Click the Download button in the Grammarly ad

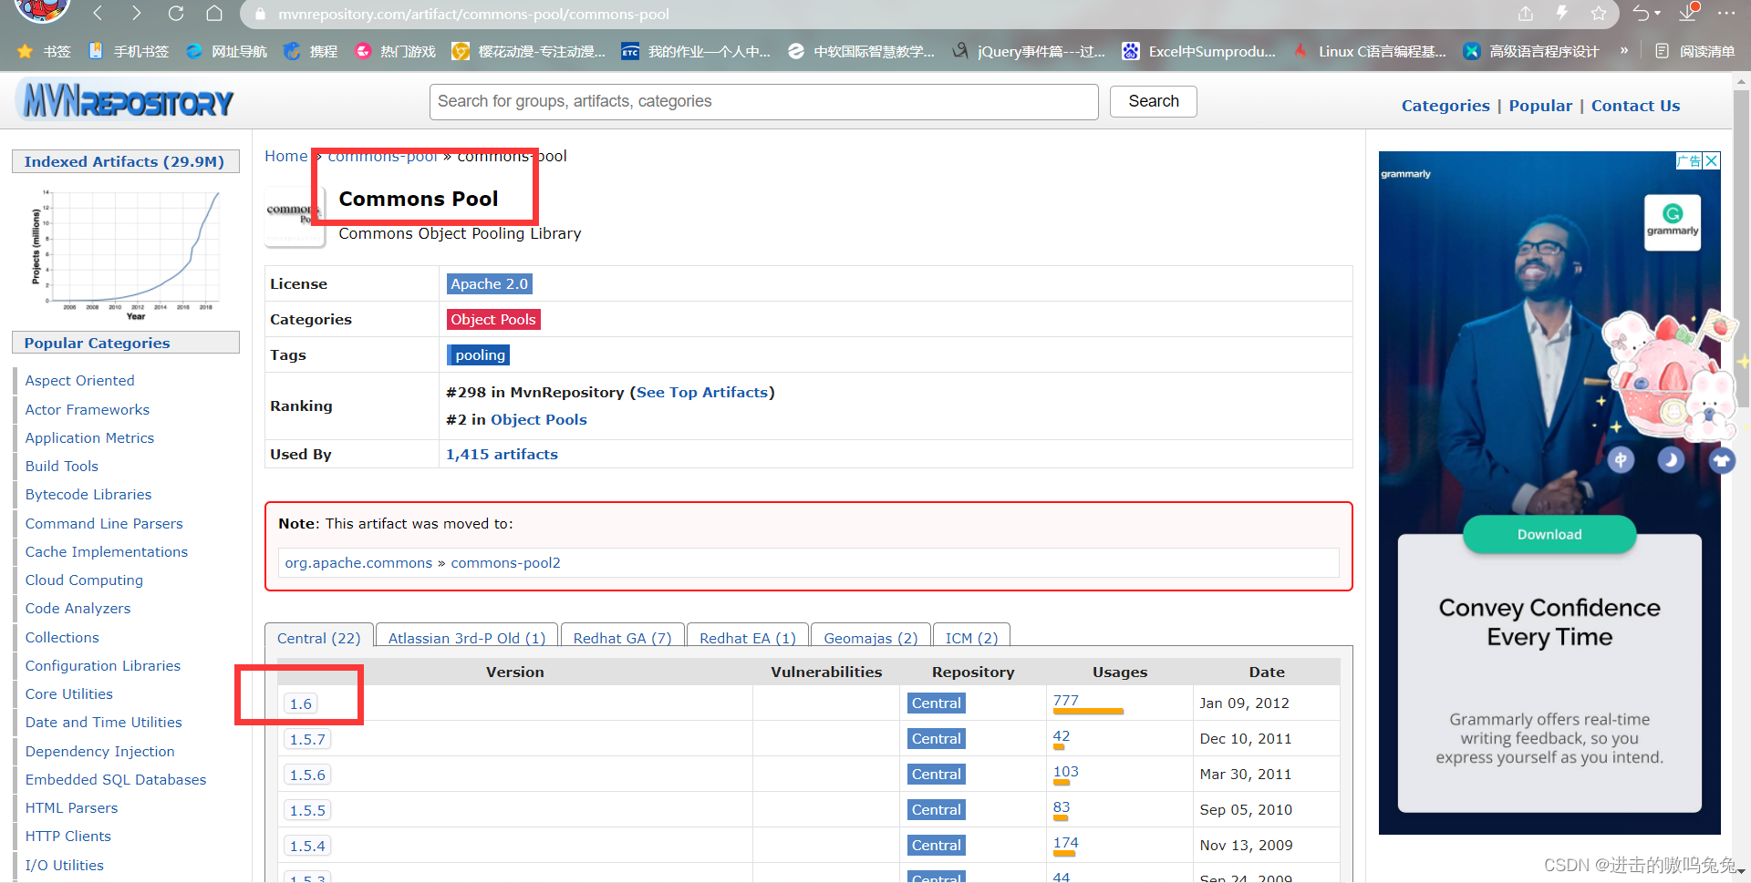[x=1549, y=534]
